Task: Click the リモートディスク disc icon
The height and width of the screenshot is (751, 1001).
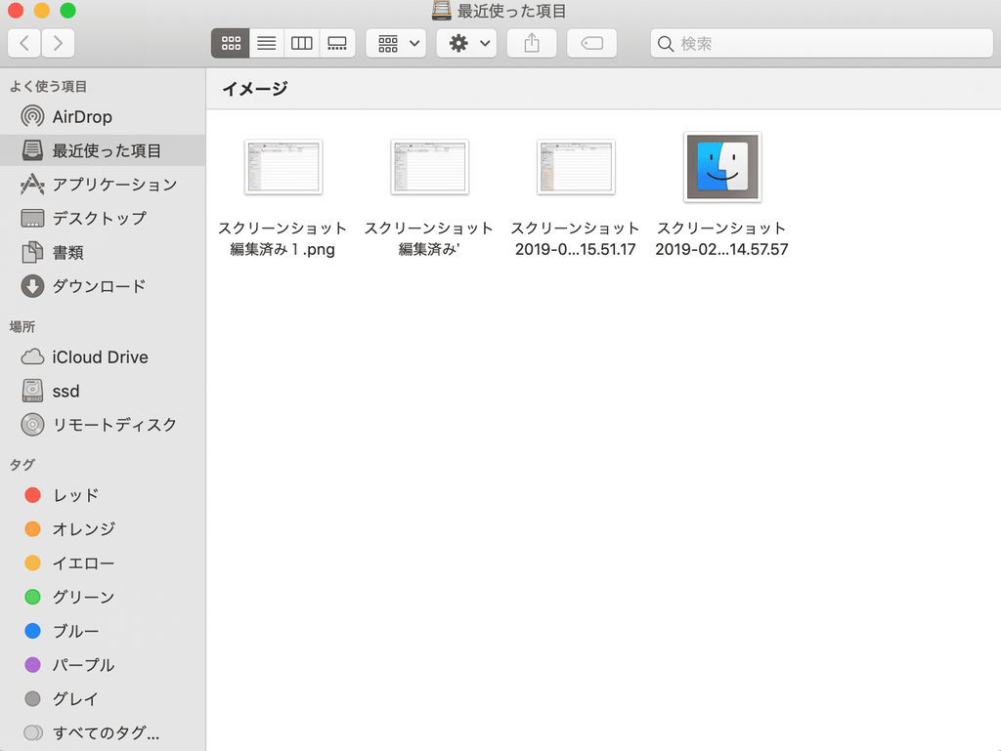Action: (x=32, y=425)
